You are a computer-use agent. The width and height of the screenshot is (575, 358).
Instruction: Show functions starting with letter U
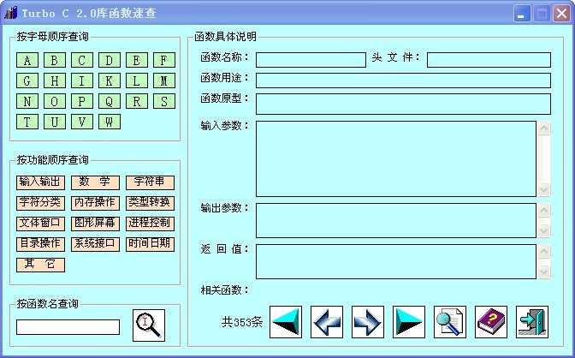tap(55, 122)
